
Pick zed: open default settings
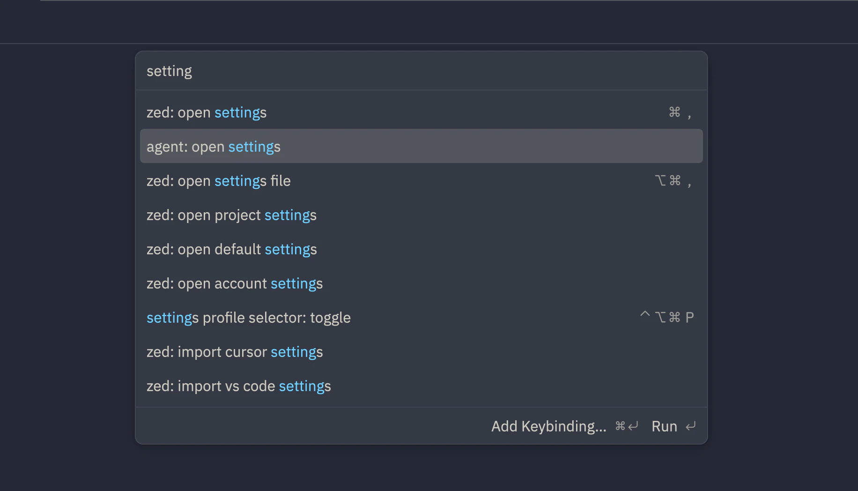pyautogui.click(x=231, y=249)
